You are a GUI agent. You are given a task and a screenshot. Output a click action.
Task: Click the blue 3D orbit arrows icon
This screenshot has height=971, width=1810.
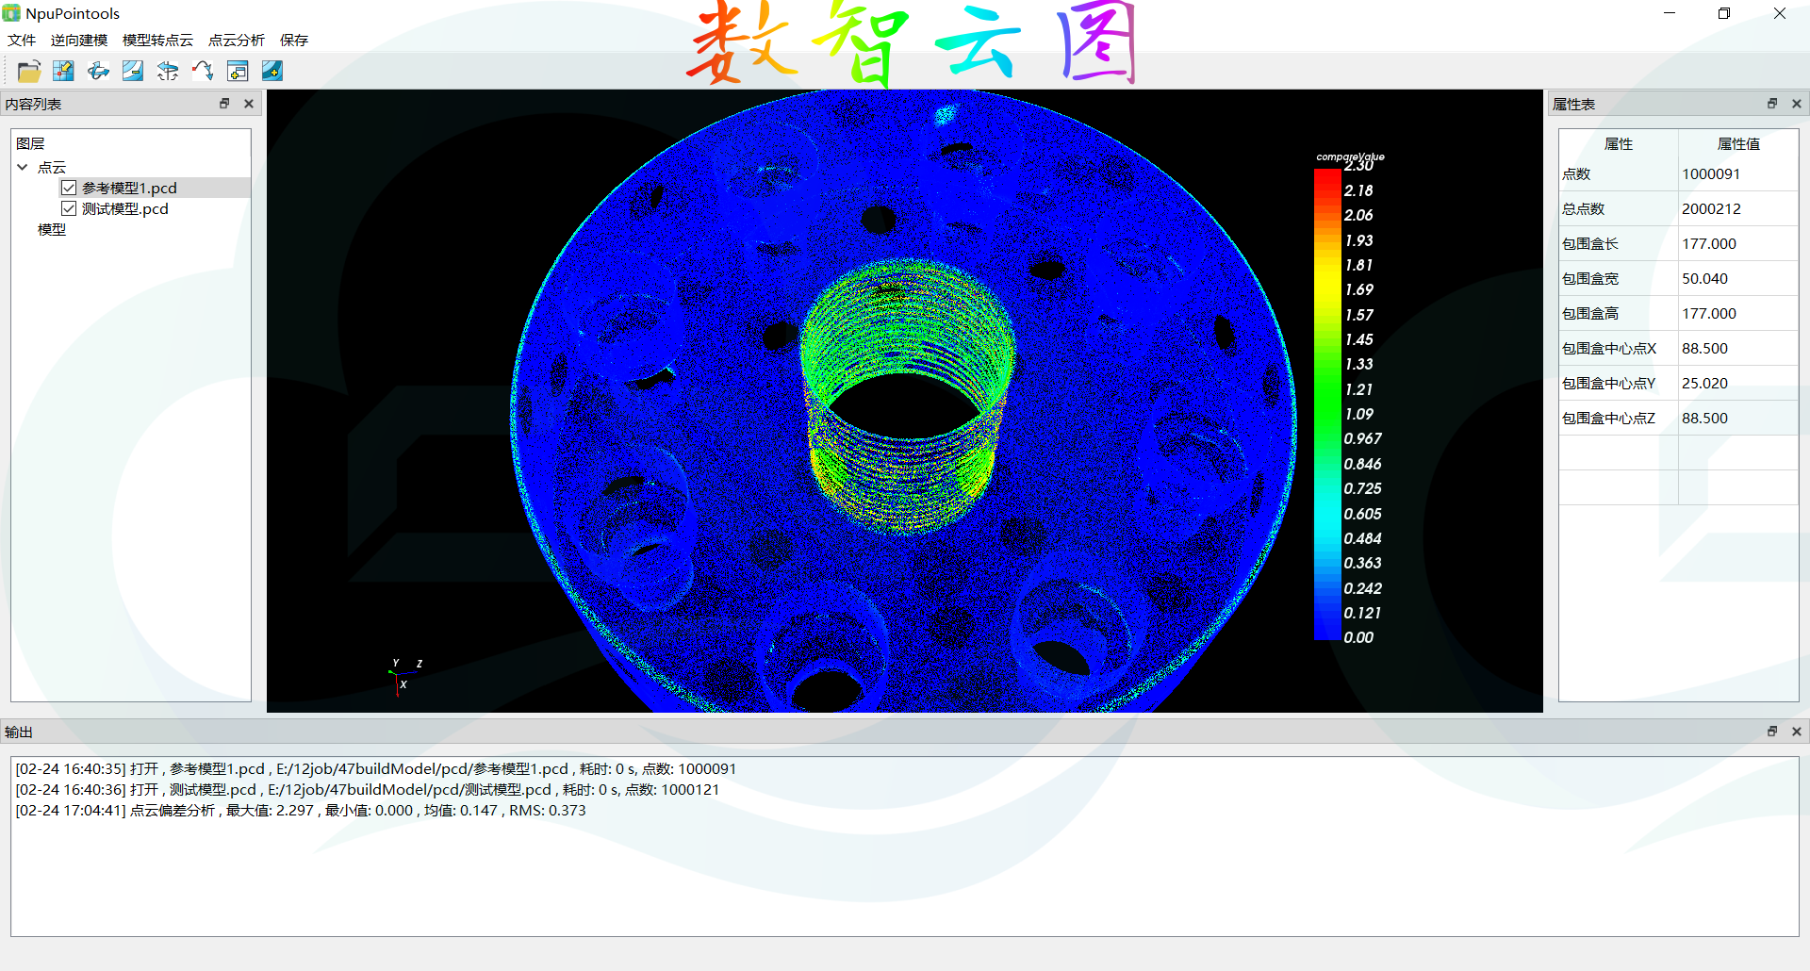coord(98,71)
